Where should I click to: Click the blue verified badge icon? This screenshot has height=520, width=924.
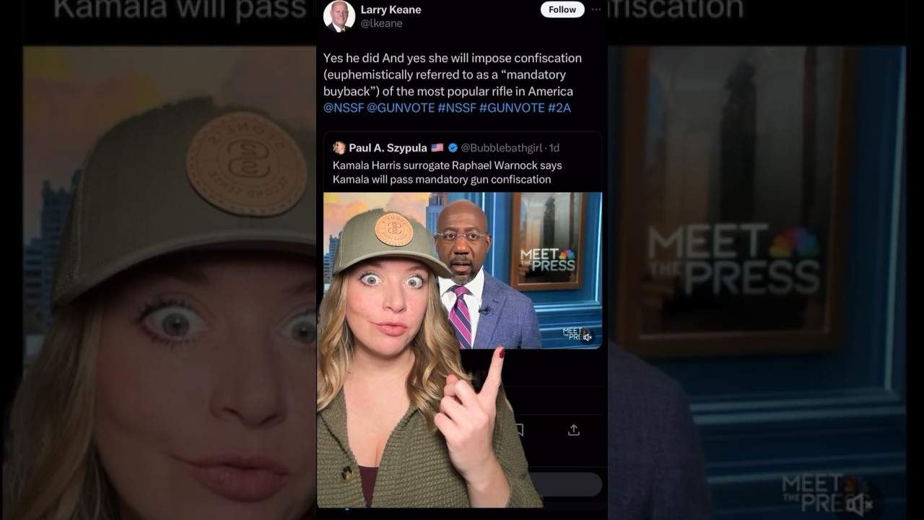[453, 147]
